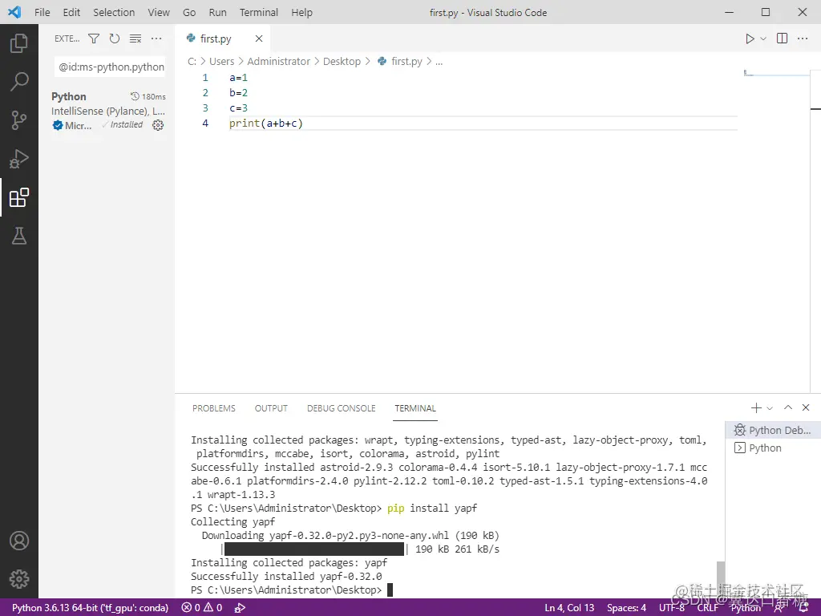Create a new terminal with plus icon

[x=756, y=408]
